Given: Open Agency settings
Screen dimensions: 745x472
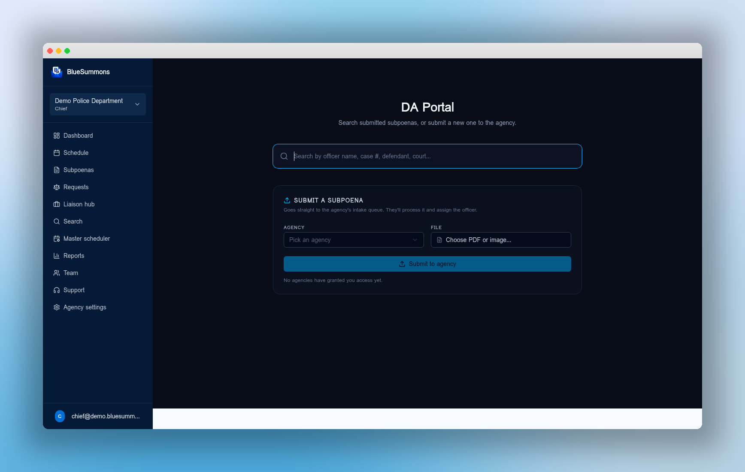Looking at the screenshot, I should 98,307.
